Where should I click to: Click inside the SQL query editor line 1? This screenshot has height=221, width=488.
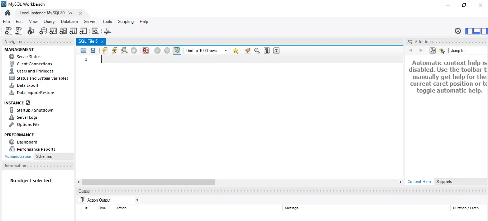click(143, 59)
